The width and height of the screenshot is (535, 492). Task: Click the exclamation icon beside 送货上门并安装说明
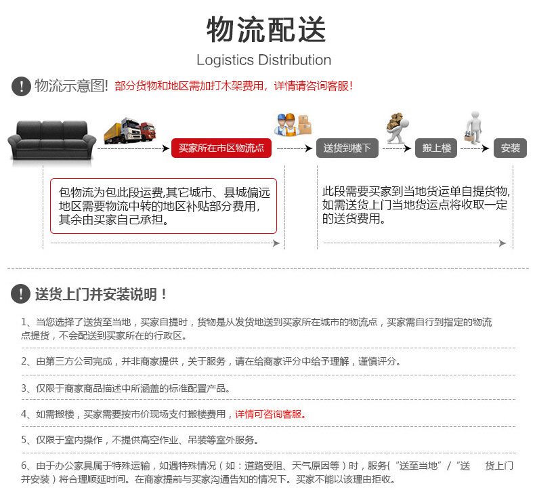click(x=21, y=293)
